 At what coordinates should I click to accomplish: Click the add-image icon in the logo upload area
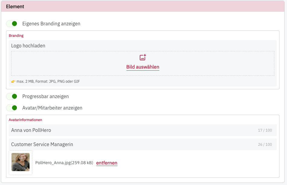pos(143,57)
